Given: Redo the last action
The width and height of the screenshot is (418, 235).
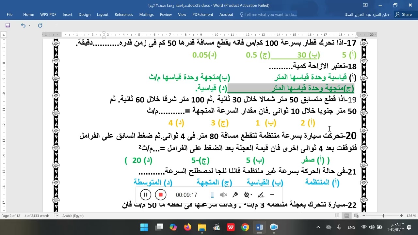Looking at the screenshot, I should pos(40,25).
